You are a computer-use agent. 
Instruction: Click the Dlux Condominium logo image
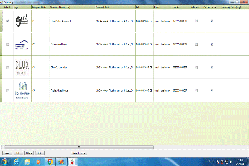[22, 67]
